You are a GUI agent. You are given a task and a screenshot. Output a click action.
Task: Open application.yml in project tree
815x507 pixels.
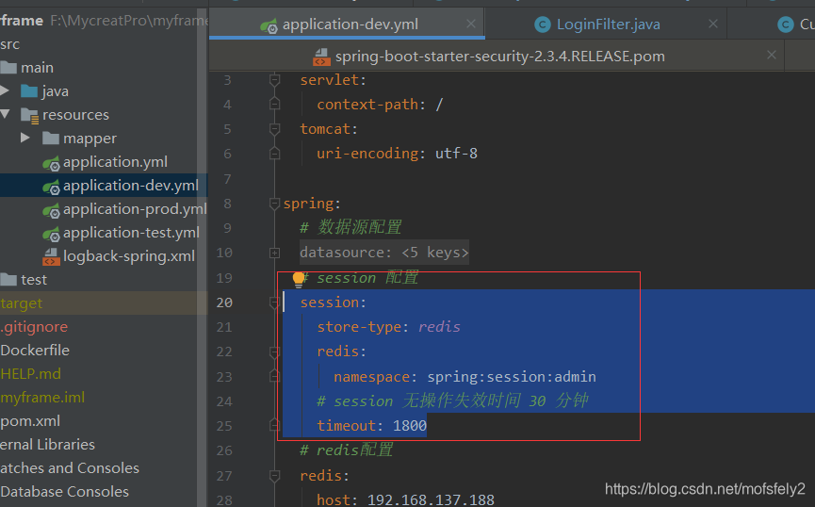[x=115, y=162]
